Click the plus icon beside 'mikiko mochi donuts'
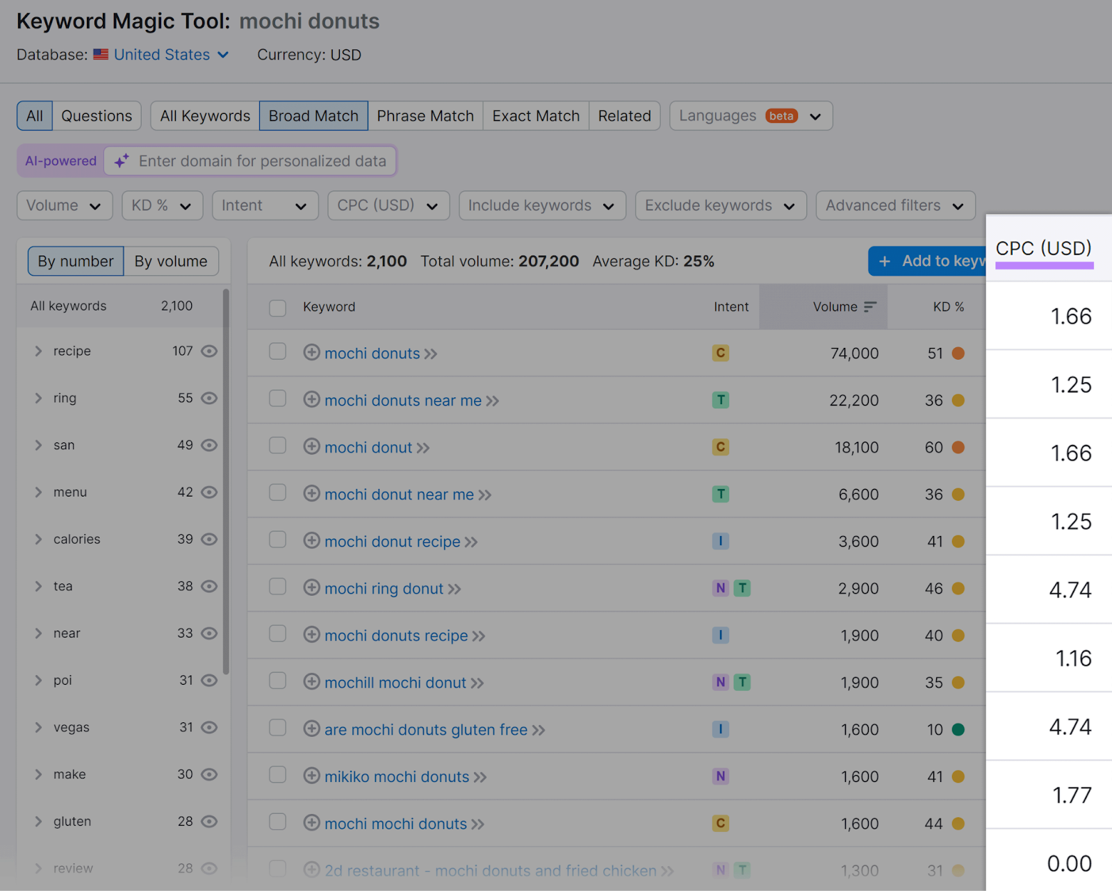The width and height of the screenshot is (1112, 891). point(311,776)
